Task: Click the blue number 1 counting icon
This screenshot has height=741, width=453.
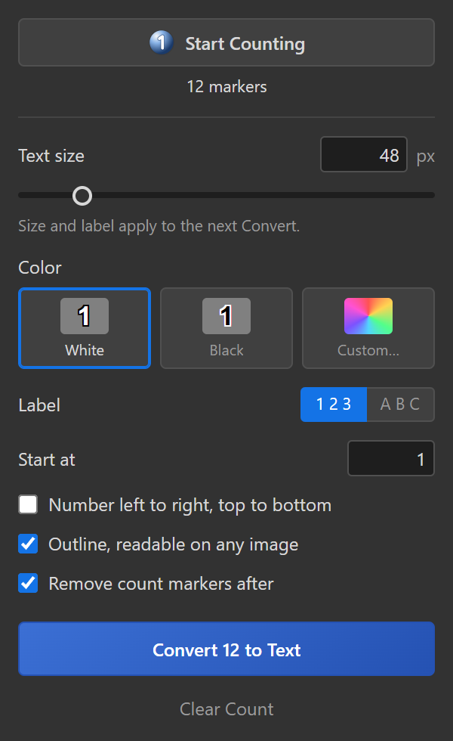Action: pos(162,42)
